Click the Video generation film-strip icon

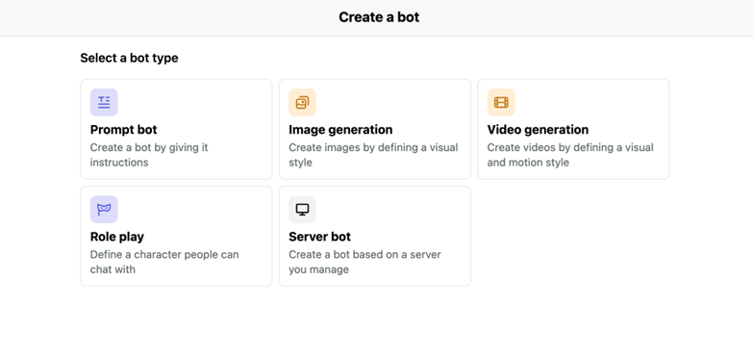(x=501, y=102)
